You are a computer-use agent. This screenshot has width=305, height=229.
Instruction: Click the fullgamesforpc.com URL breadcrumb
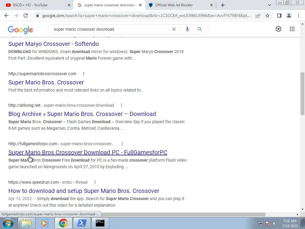coord(61,144)
